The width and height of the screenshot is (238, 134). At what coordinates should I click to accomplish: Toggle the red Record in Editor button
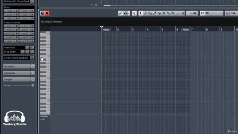[47, 13]
